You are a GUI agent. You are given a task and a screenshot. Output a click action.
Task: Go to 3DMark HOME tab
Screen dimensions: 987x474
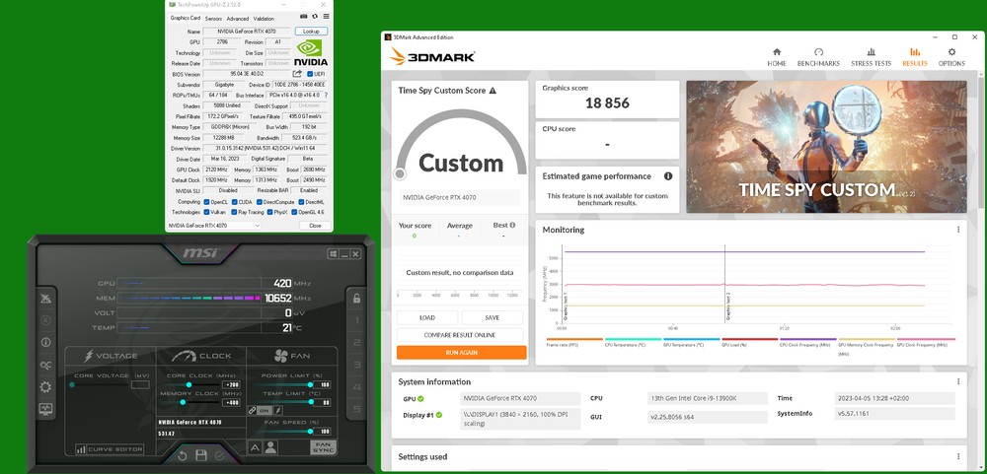click(x=776, y=57)
